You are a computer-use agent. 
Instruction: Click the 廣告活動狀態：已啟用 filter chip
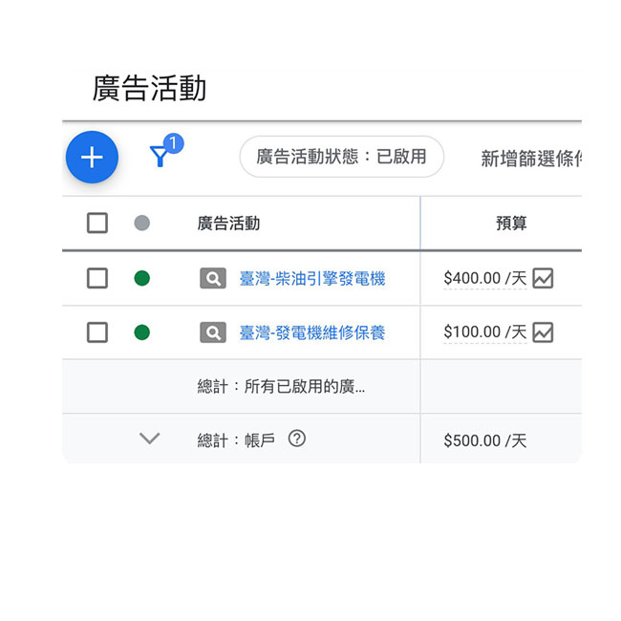click(x=341, y=157)
